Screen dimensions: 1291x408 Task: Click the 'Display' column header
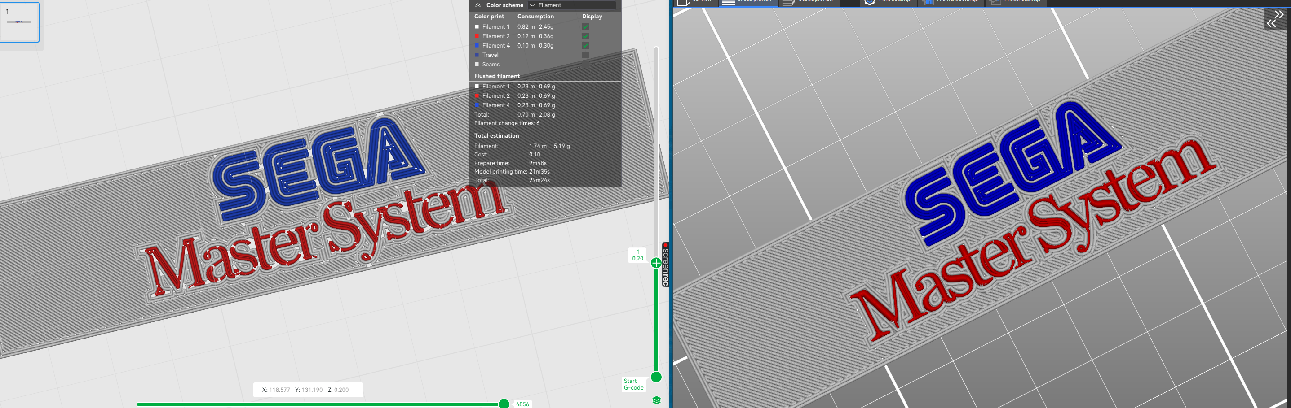point(592,17)
